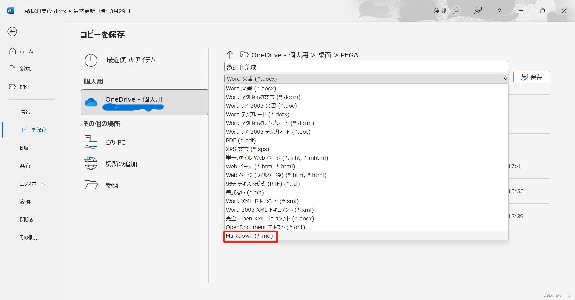
Task: Minimize the Word window
Action: click(521, 11)
